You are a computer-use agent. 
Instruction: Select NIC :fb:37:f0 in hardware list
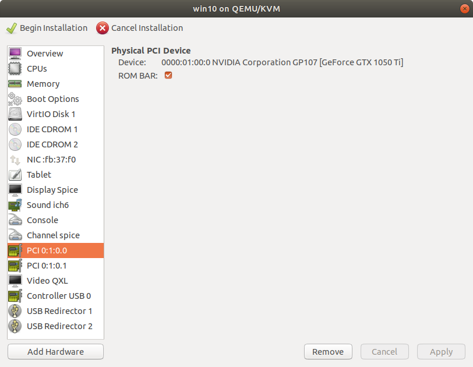click(x=51, y=160)
